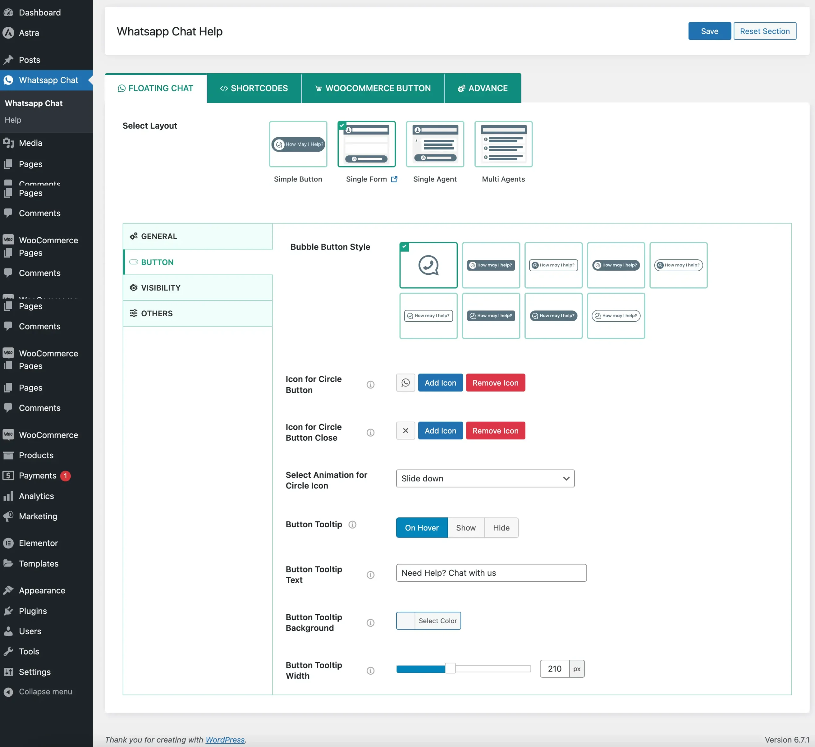Viewport: 815px width, 747px height.
Task: Click the Tools wrench icon
Action: [8, 651]
